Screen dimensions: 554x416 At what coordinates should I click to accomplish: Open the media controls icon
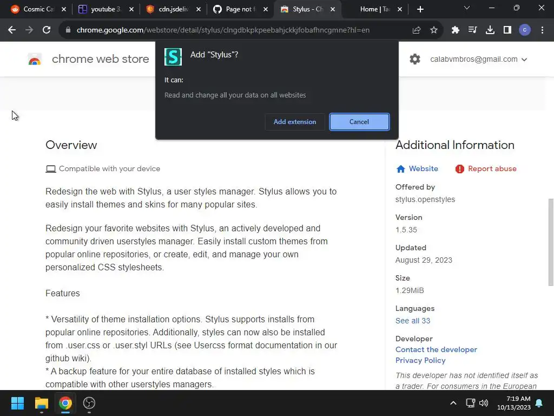point(472,30)
